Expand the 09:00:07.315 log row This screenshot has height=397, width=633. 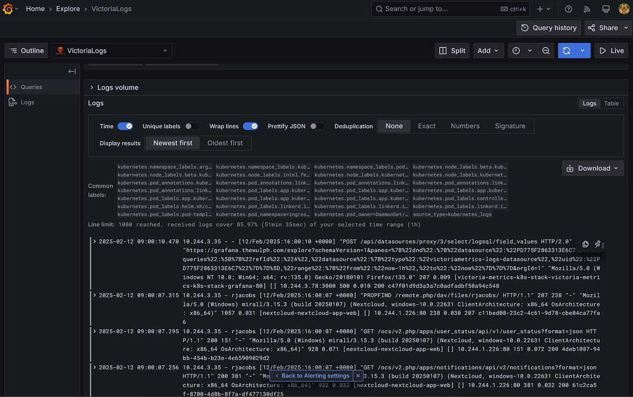(x=94, y=295)
